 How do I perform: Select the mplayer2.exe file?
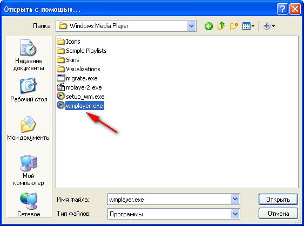pyautogui.click(x=79, y=87)
